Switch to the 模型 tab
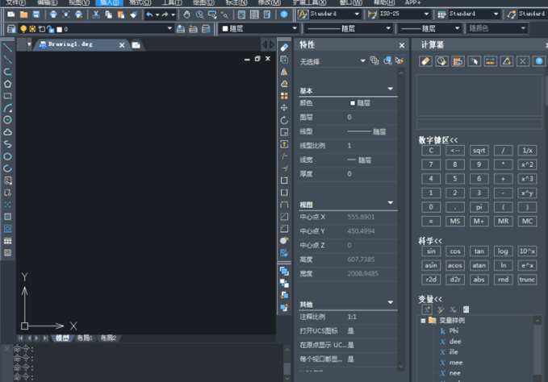The image size is (548, 382). [x=62, y=338]
